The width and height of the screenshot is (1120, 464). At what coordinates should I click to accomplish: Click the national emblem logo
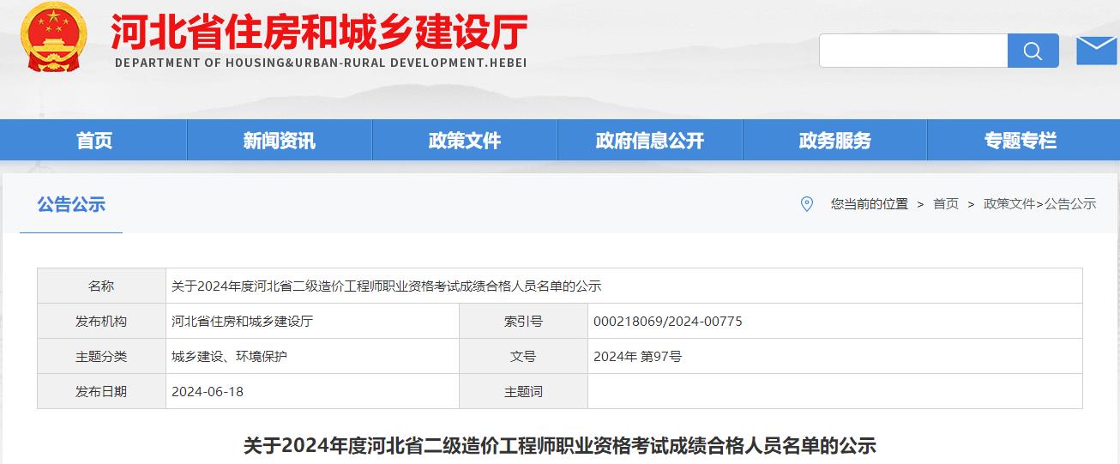(x=53, y=37)
